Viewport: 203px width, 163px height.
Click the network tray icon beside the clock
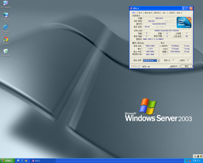point(190,161)
